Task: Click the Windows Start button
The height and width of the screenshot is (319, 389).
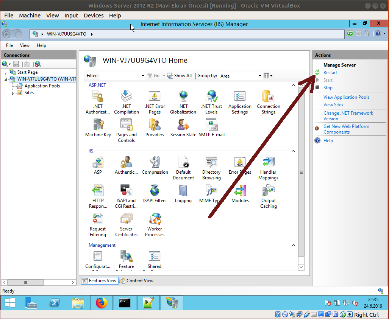Action: (10, 303)
